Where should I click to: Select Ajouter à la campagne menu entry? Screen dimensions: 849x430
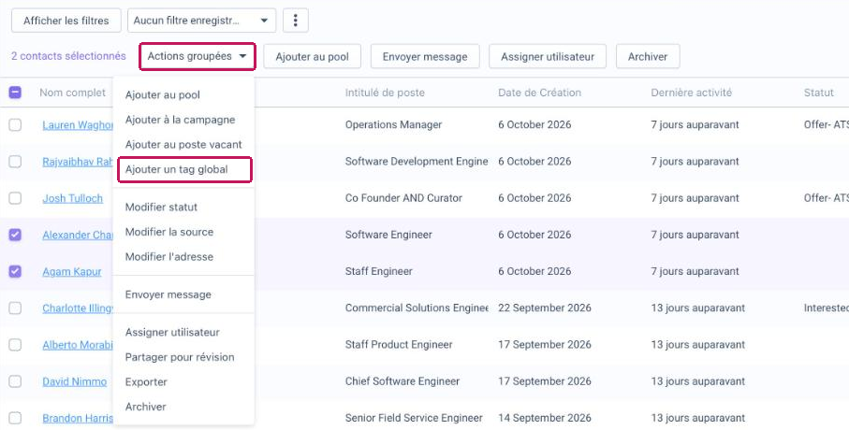[x=180, y=120]
